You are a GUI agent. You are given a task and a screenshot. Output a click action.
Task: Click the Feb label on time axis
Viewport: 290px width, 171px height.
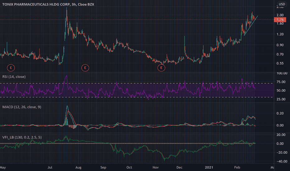[237, 168]
